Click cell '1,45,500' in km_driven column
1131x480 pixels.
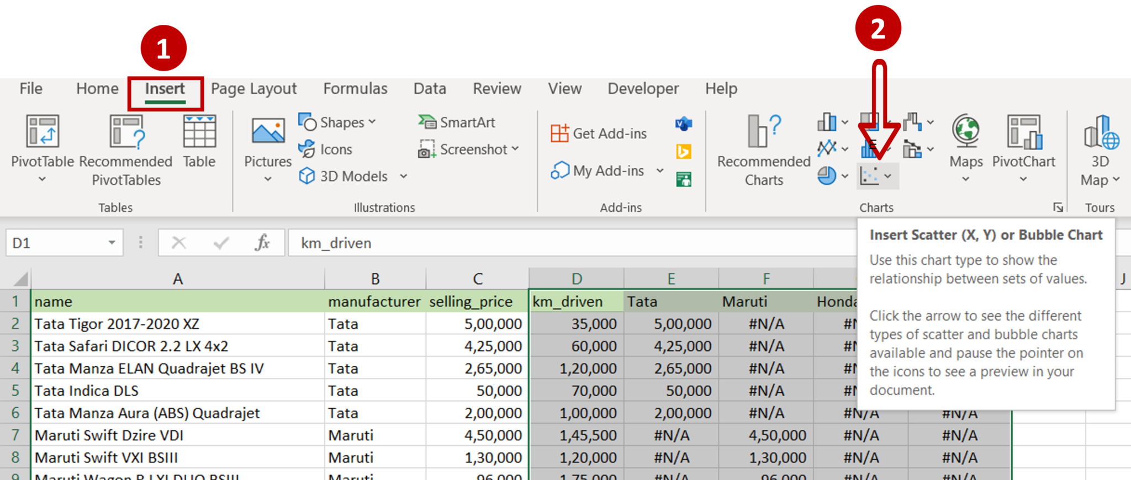tap(576, 435)
